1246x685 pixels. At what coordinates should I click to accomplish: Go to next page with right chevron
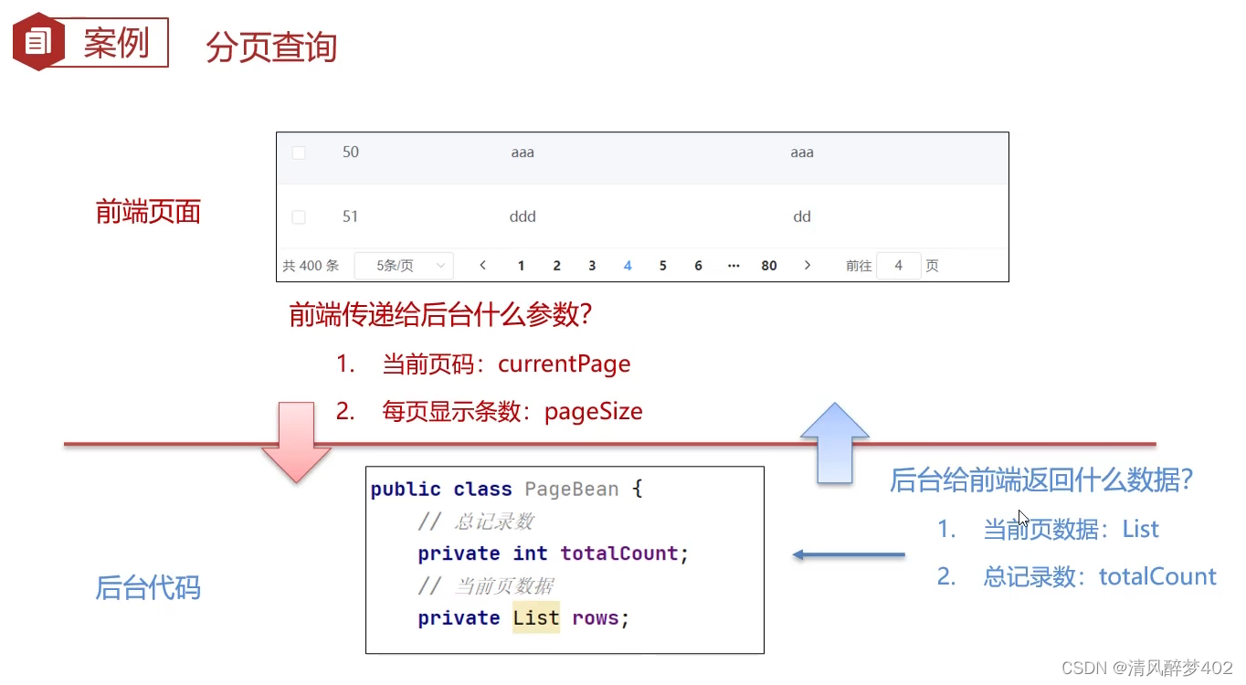pyautogui.click(x=808, y=266)
